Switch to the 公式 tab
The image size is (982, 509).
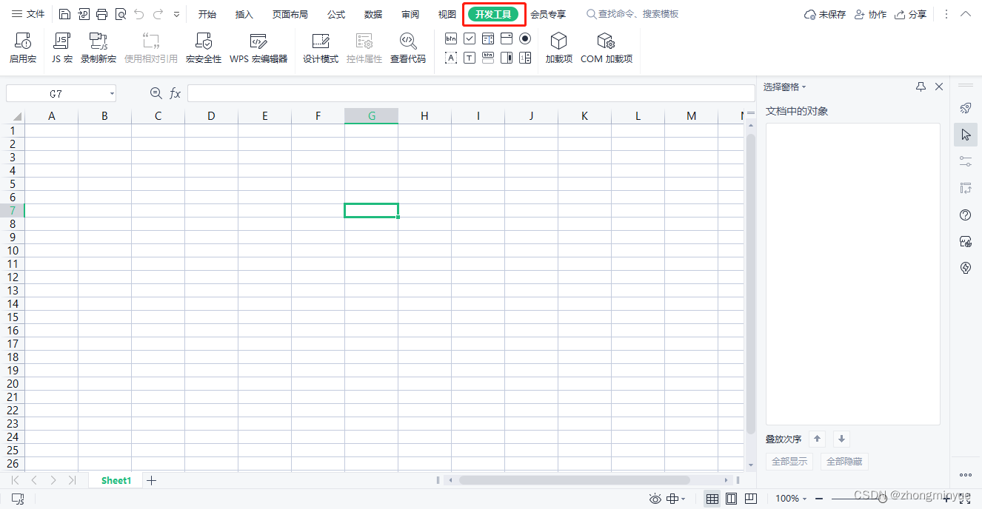[336, 14]
